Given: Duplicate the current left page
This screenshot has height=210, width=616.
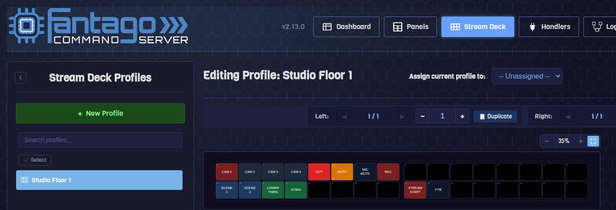Looking at the screenshot, I should 495,117.
